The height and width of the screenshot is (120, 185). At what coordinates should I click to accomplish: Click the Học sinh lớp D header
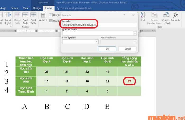click(107, 61)
